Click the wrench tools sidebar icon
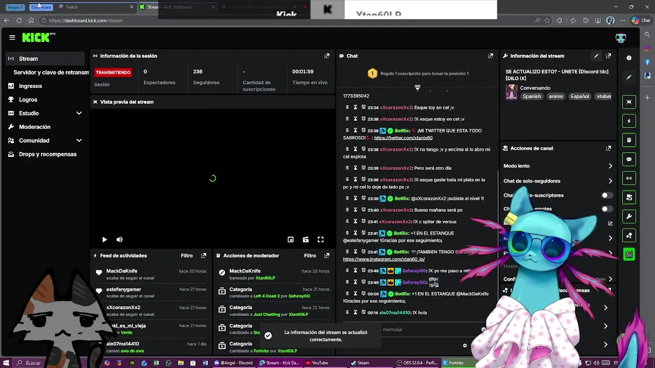The image size is (655, 368). point(629,216)
